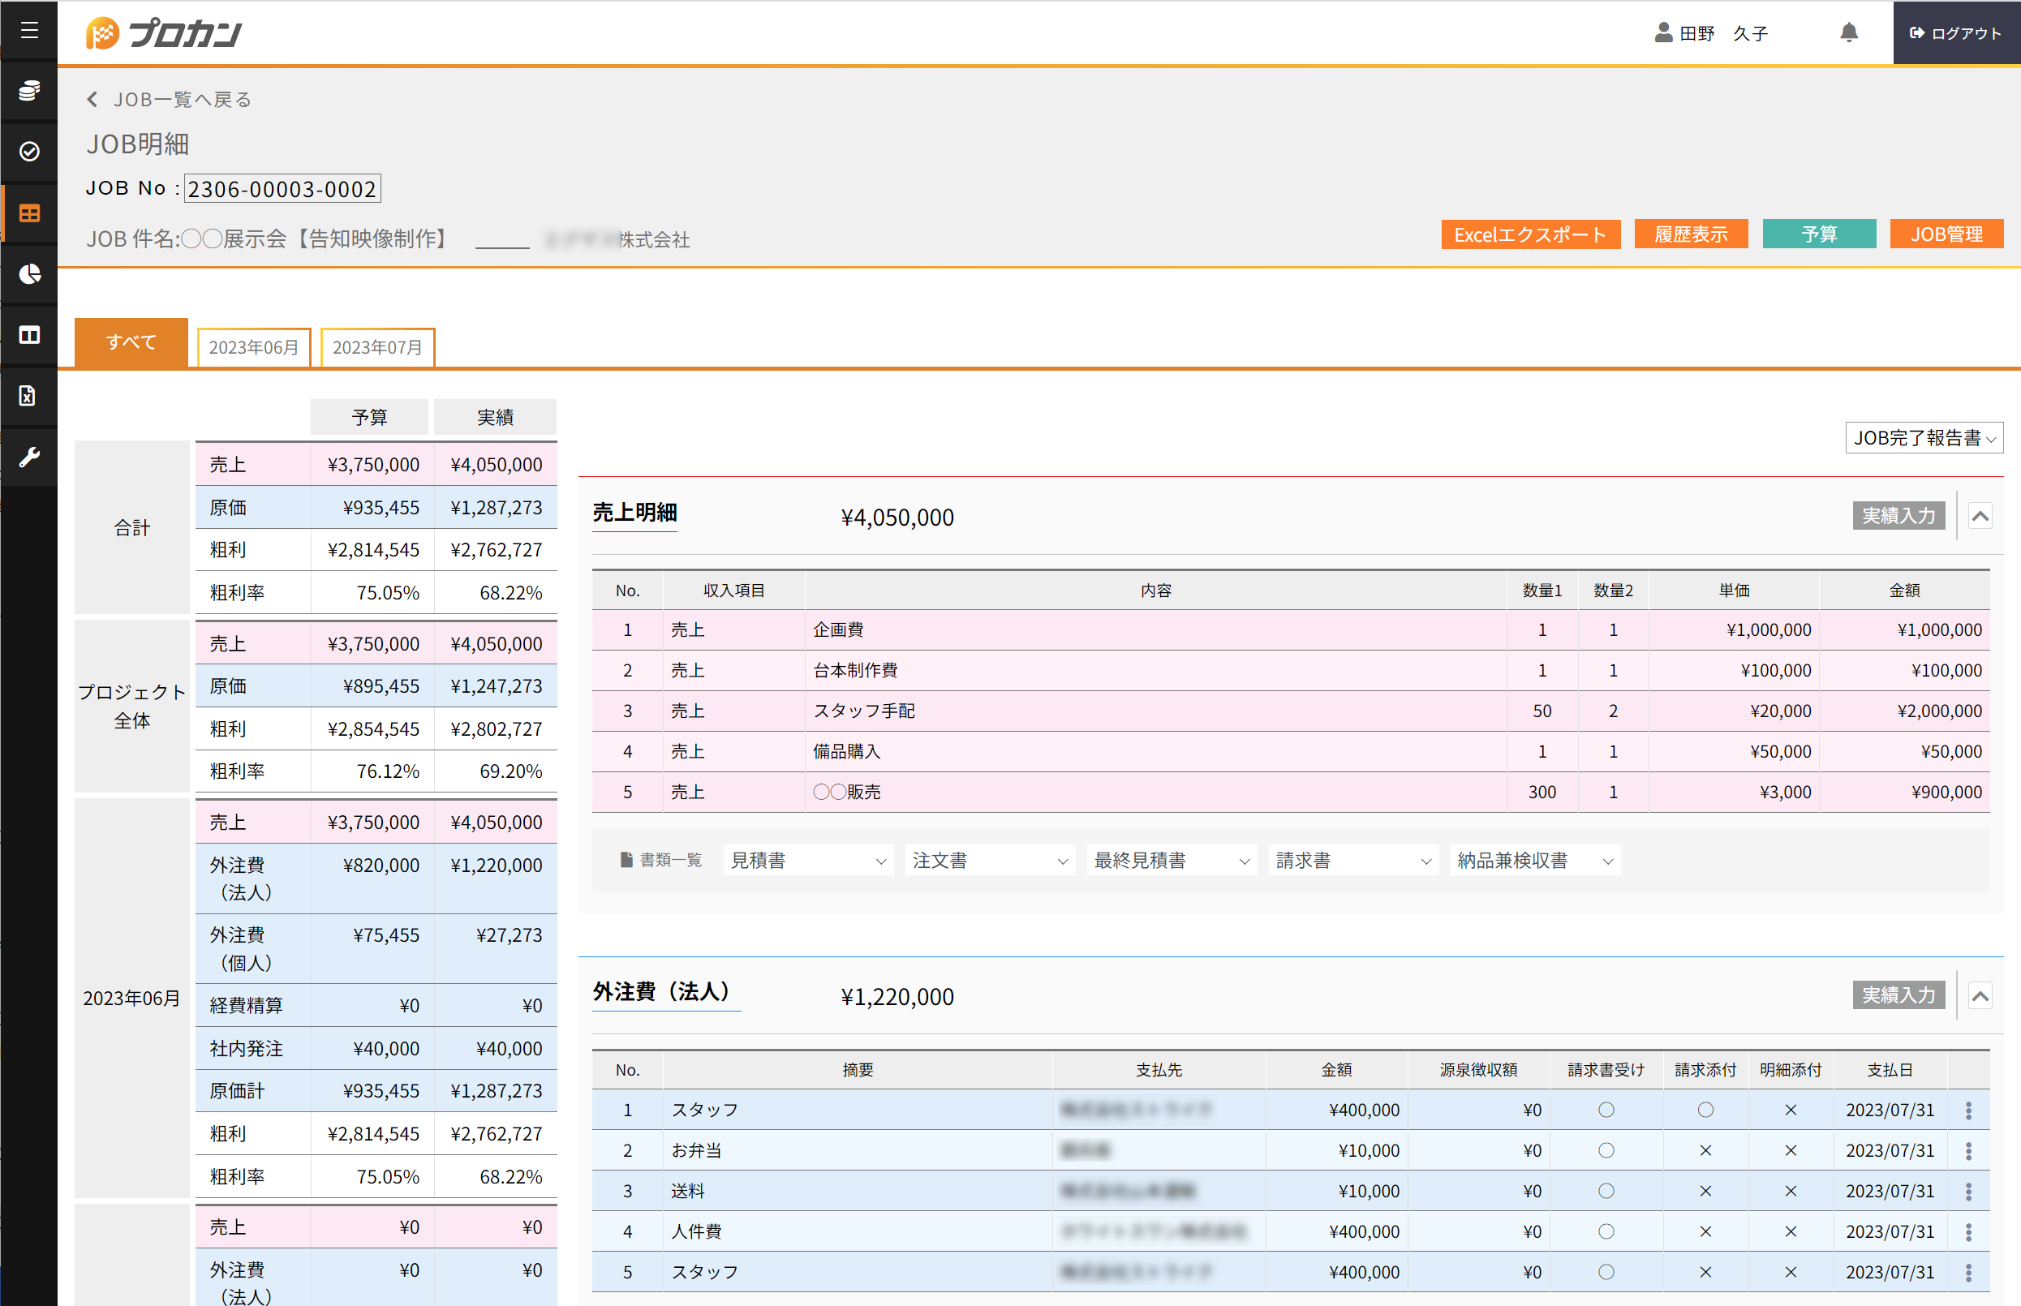Screen dimensions: 2021x1306
Task: Go back via JOB一覧へ戻る link
Action: coord(170,99)
